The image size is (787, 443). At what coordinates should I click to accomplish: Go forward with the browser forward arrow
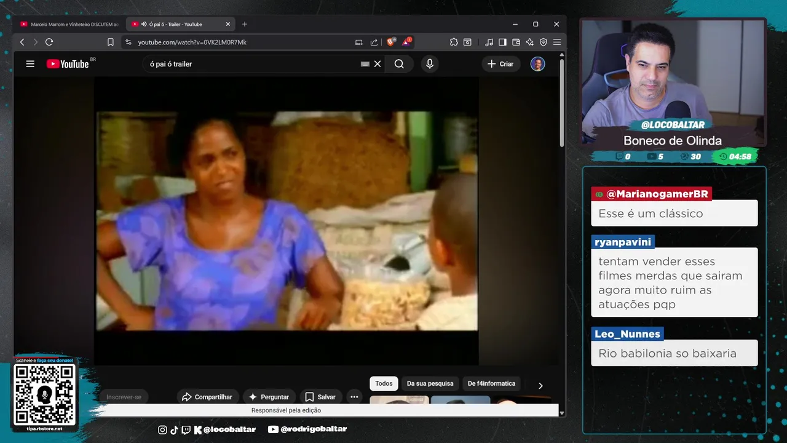coord(35,42)
